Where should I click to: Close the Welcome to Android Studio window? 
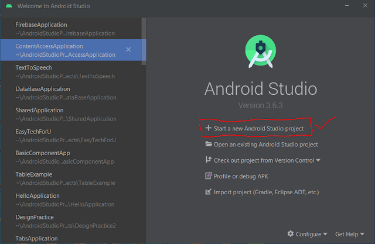[365, 5]
